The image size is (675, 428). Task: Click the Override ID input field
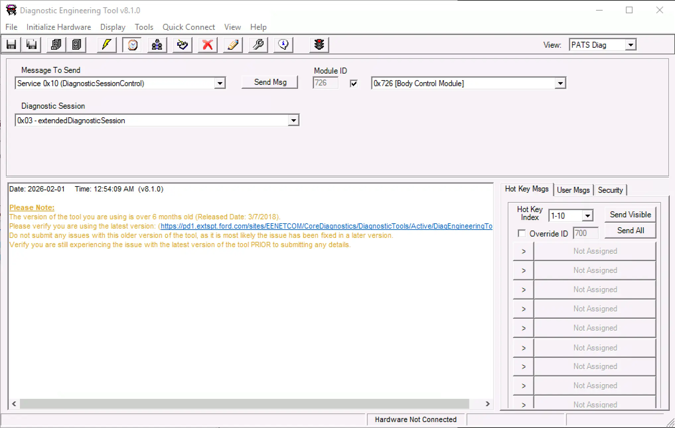coord(585,233)
